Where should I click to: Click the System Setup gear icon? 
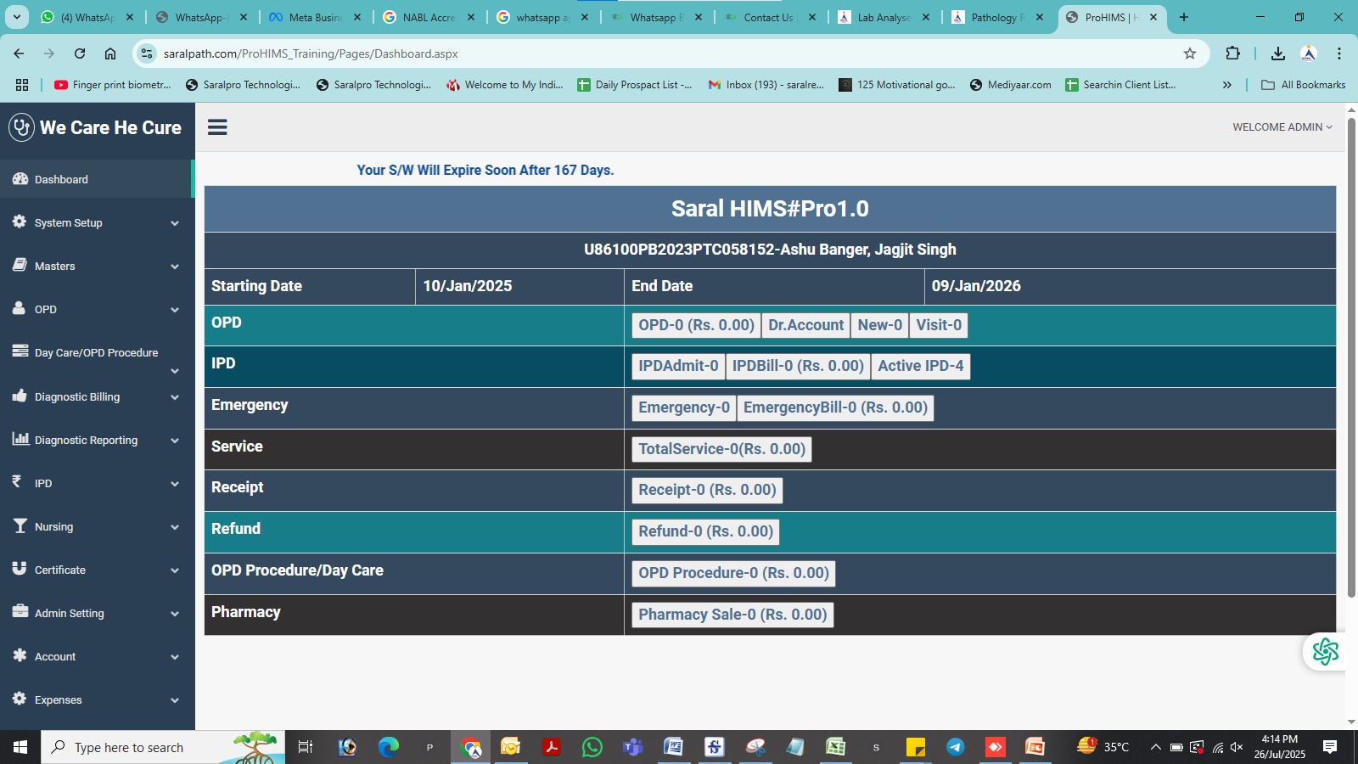click(x=20, y=222)
